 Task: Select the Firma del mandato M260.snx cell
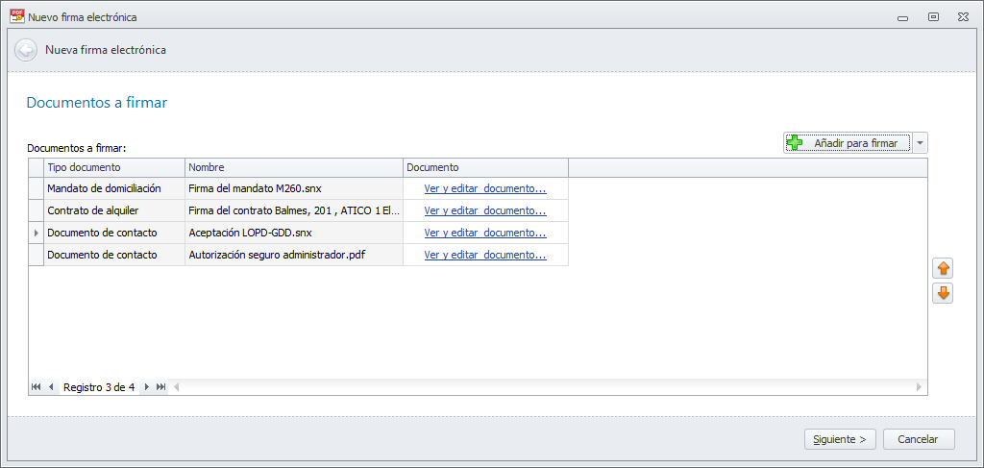click(294, 188)
